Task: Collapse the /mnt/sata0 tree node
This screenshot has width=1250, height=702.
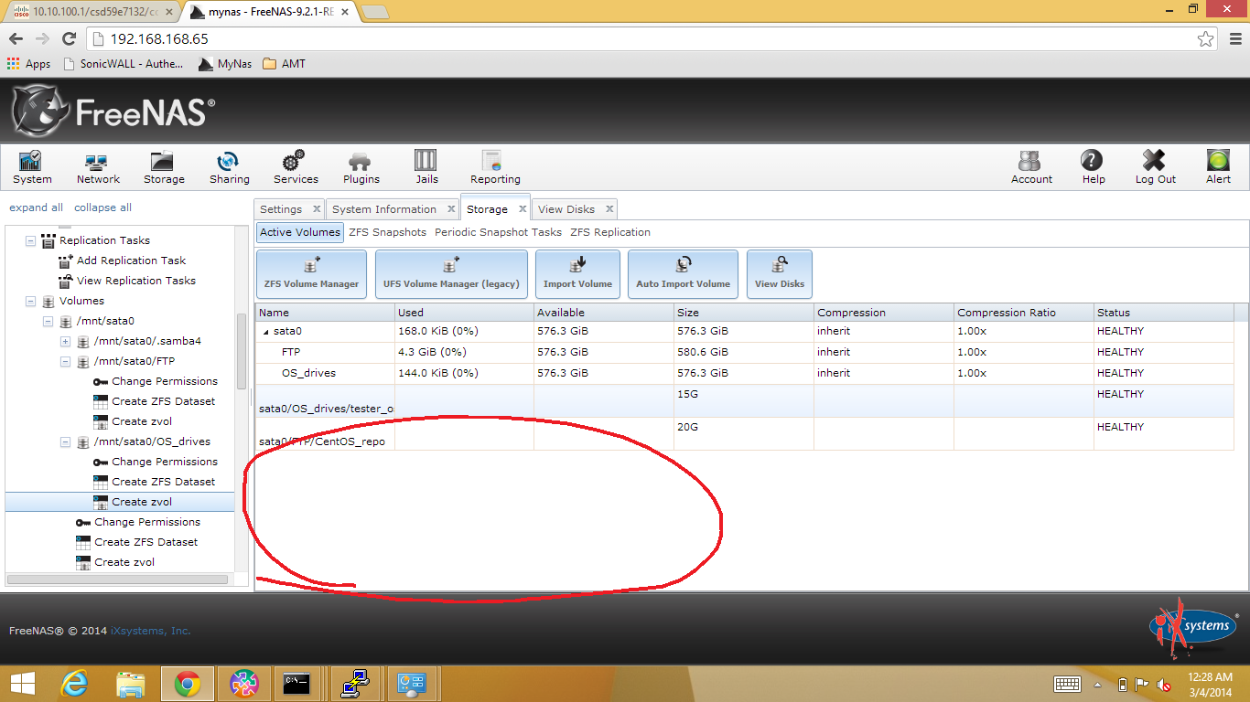Action: (x=48, y=321)
